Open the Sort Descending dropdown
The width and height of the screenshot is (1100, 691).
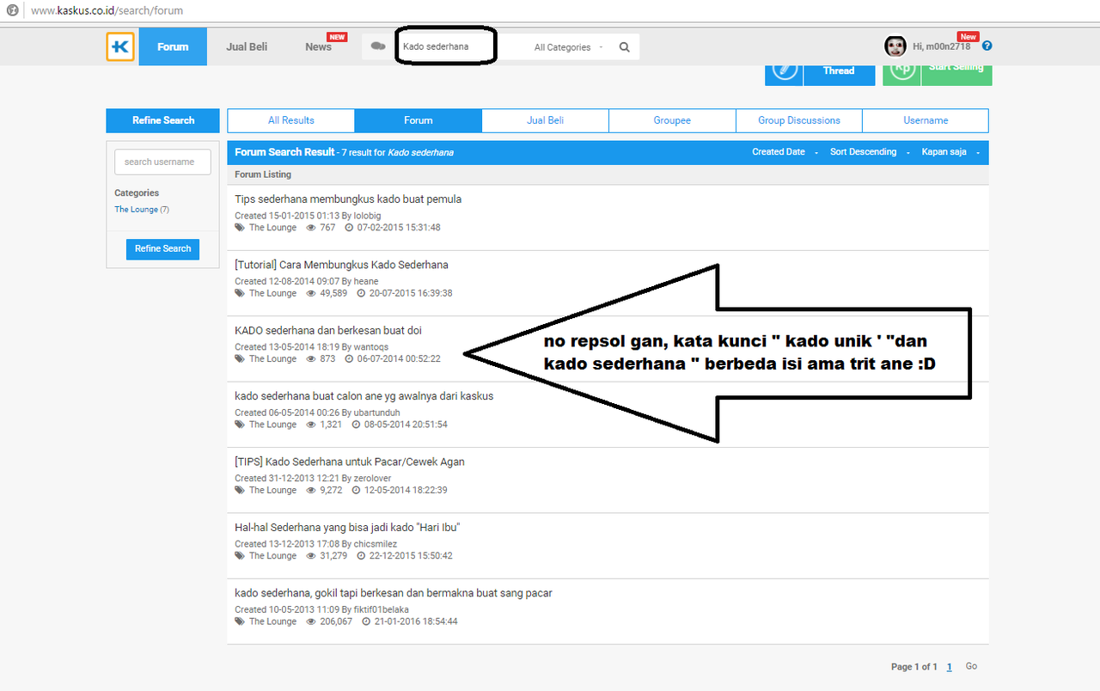[869, 152]
